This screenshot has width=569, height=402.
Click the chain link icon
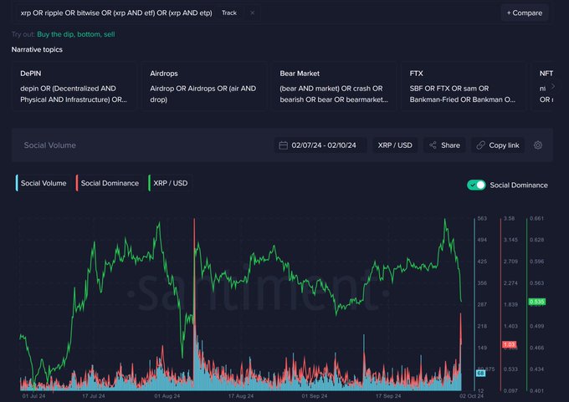click(x=480, y=145)
